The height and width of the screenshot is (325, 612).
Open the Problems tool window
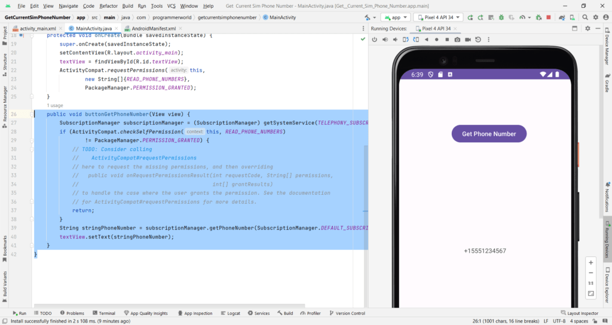tap(72, 313)
